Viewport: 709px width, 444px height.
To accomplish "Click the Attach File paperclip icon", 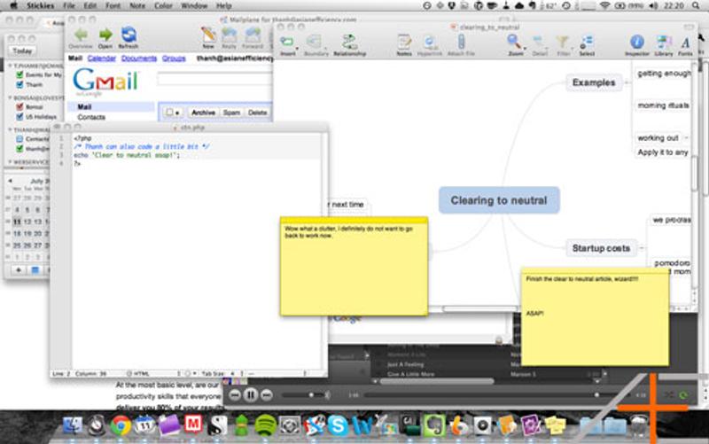I will tap(461, 42).
